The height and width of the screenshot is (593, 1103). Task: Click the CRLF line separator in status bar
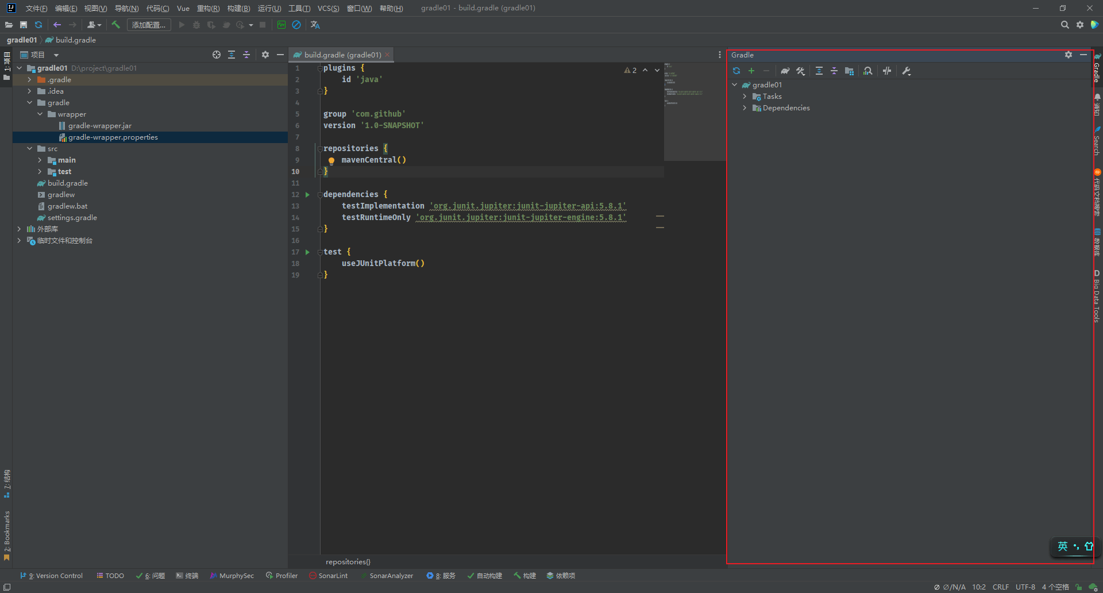coord(1001,587)
